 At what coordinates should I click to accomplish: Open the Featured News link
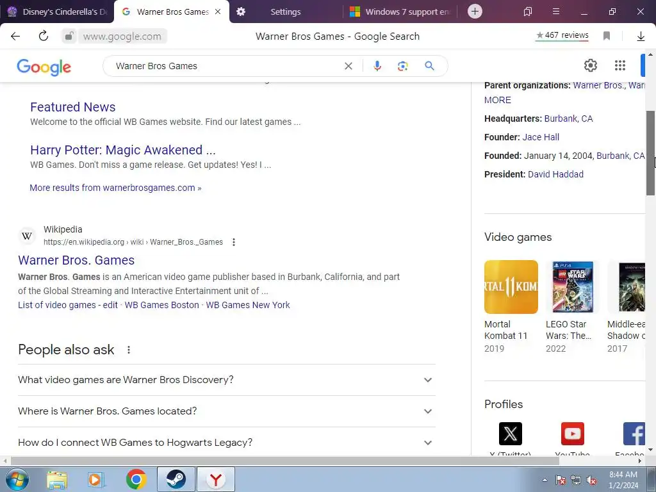click(x=73, y=107)
